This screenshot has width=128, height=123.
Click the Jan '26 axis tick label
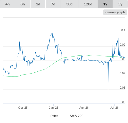[x=53, y=108]
